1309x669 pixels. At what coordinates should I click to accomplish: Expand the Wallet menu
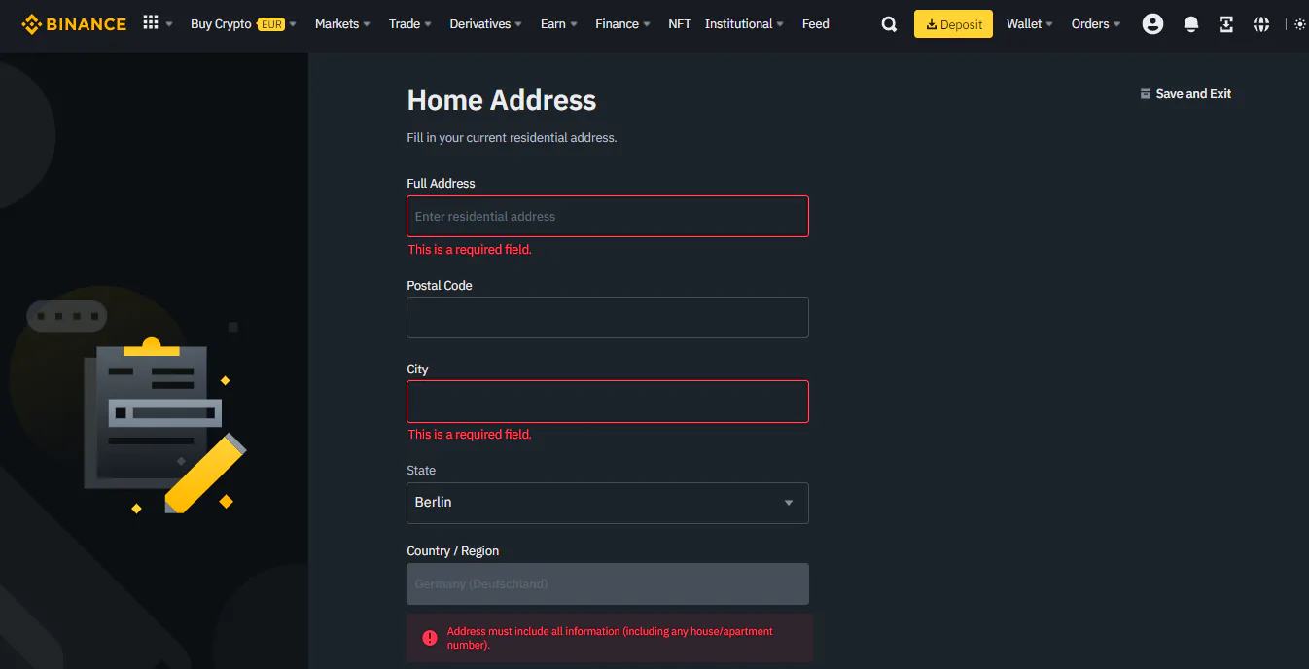[x=1030, y=24]
